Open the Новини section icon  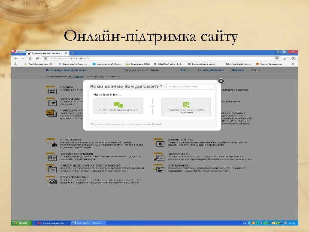pyautogui.click(x=51, y=90)
